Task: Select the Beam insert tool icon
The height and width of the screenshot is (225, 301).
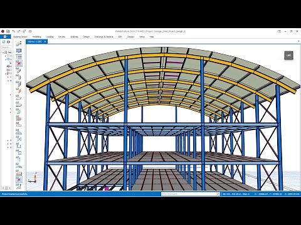Action: [19, 71]
